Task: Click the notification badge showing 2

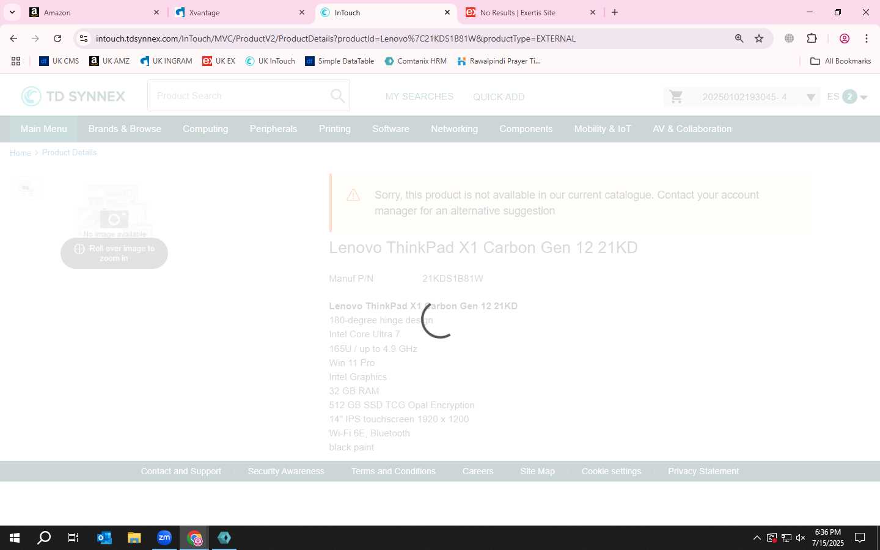Action: click(849, 97)
